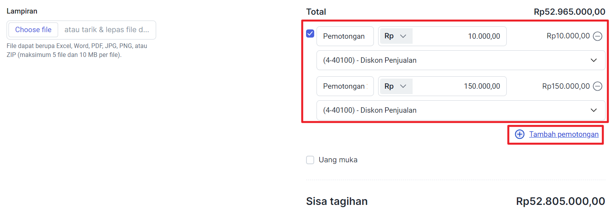Enable the Uang muka checkbox
616x220 pixels.
(310, 160)
